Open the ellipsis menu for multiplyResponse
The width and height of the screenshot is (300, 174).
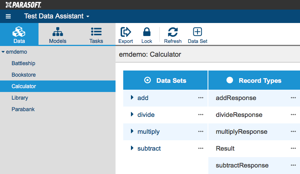click(x=293, y=131)
